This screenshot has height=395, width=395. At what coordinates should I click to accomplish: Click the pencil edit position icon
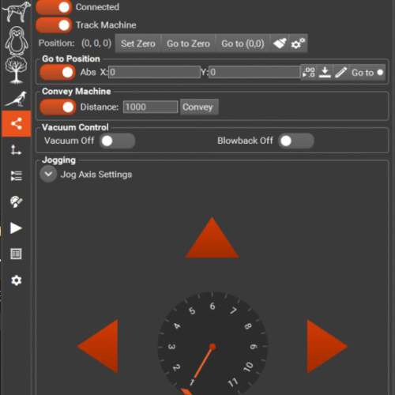(x=341, y=72)
